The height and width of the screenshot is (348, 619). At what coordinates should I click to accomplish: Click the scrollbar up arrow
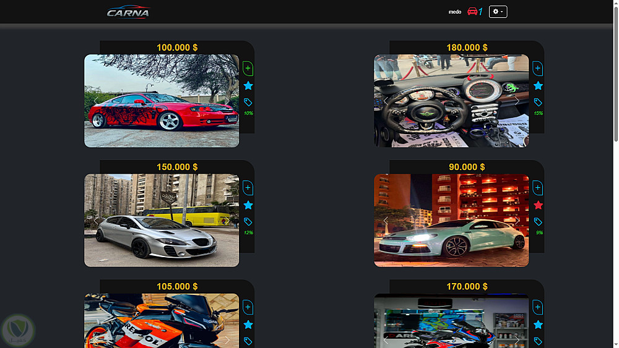click(616, 2)
